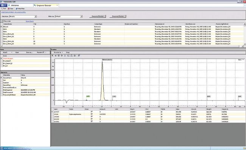Open the Filter by Default dropdown

(x=81, y=17)
